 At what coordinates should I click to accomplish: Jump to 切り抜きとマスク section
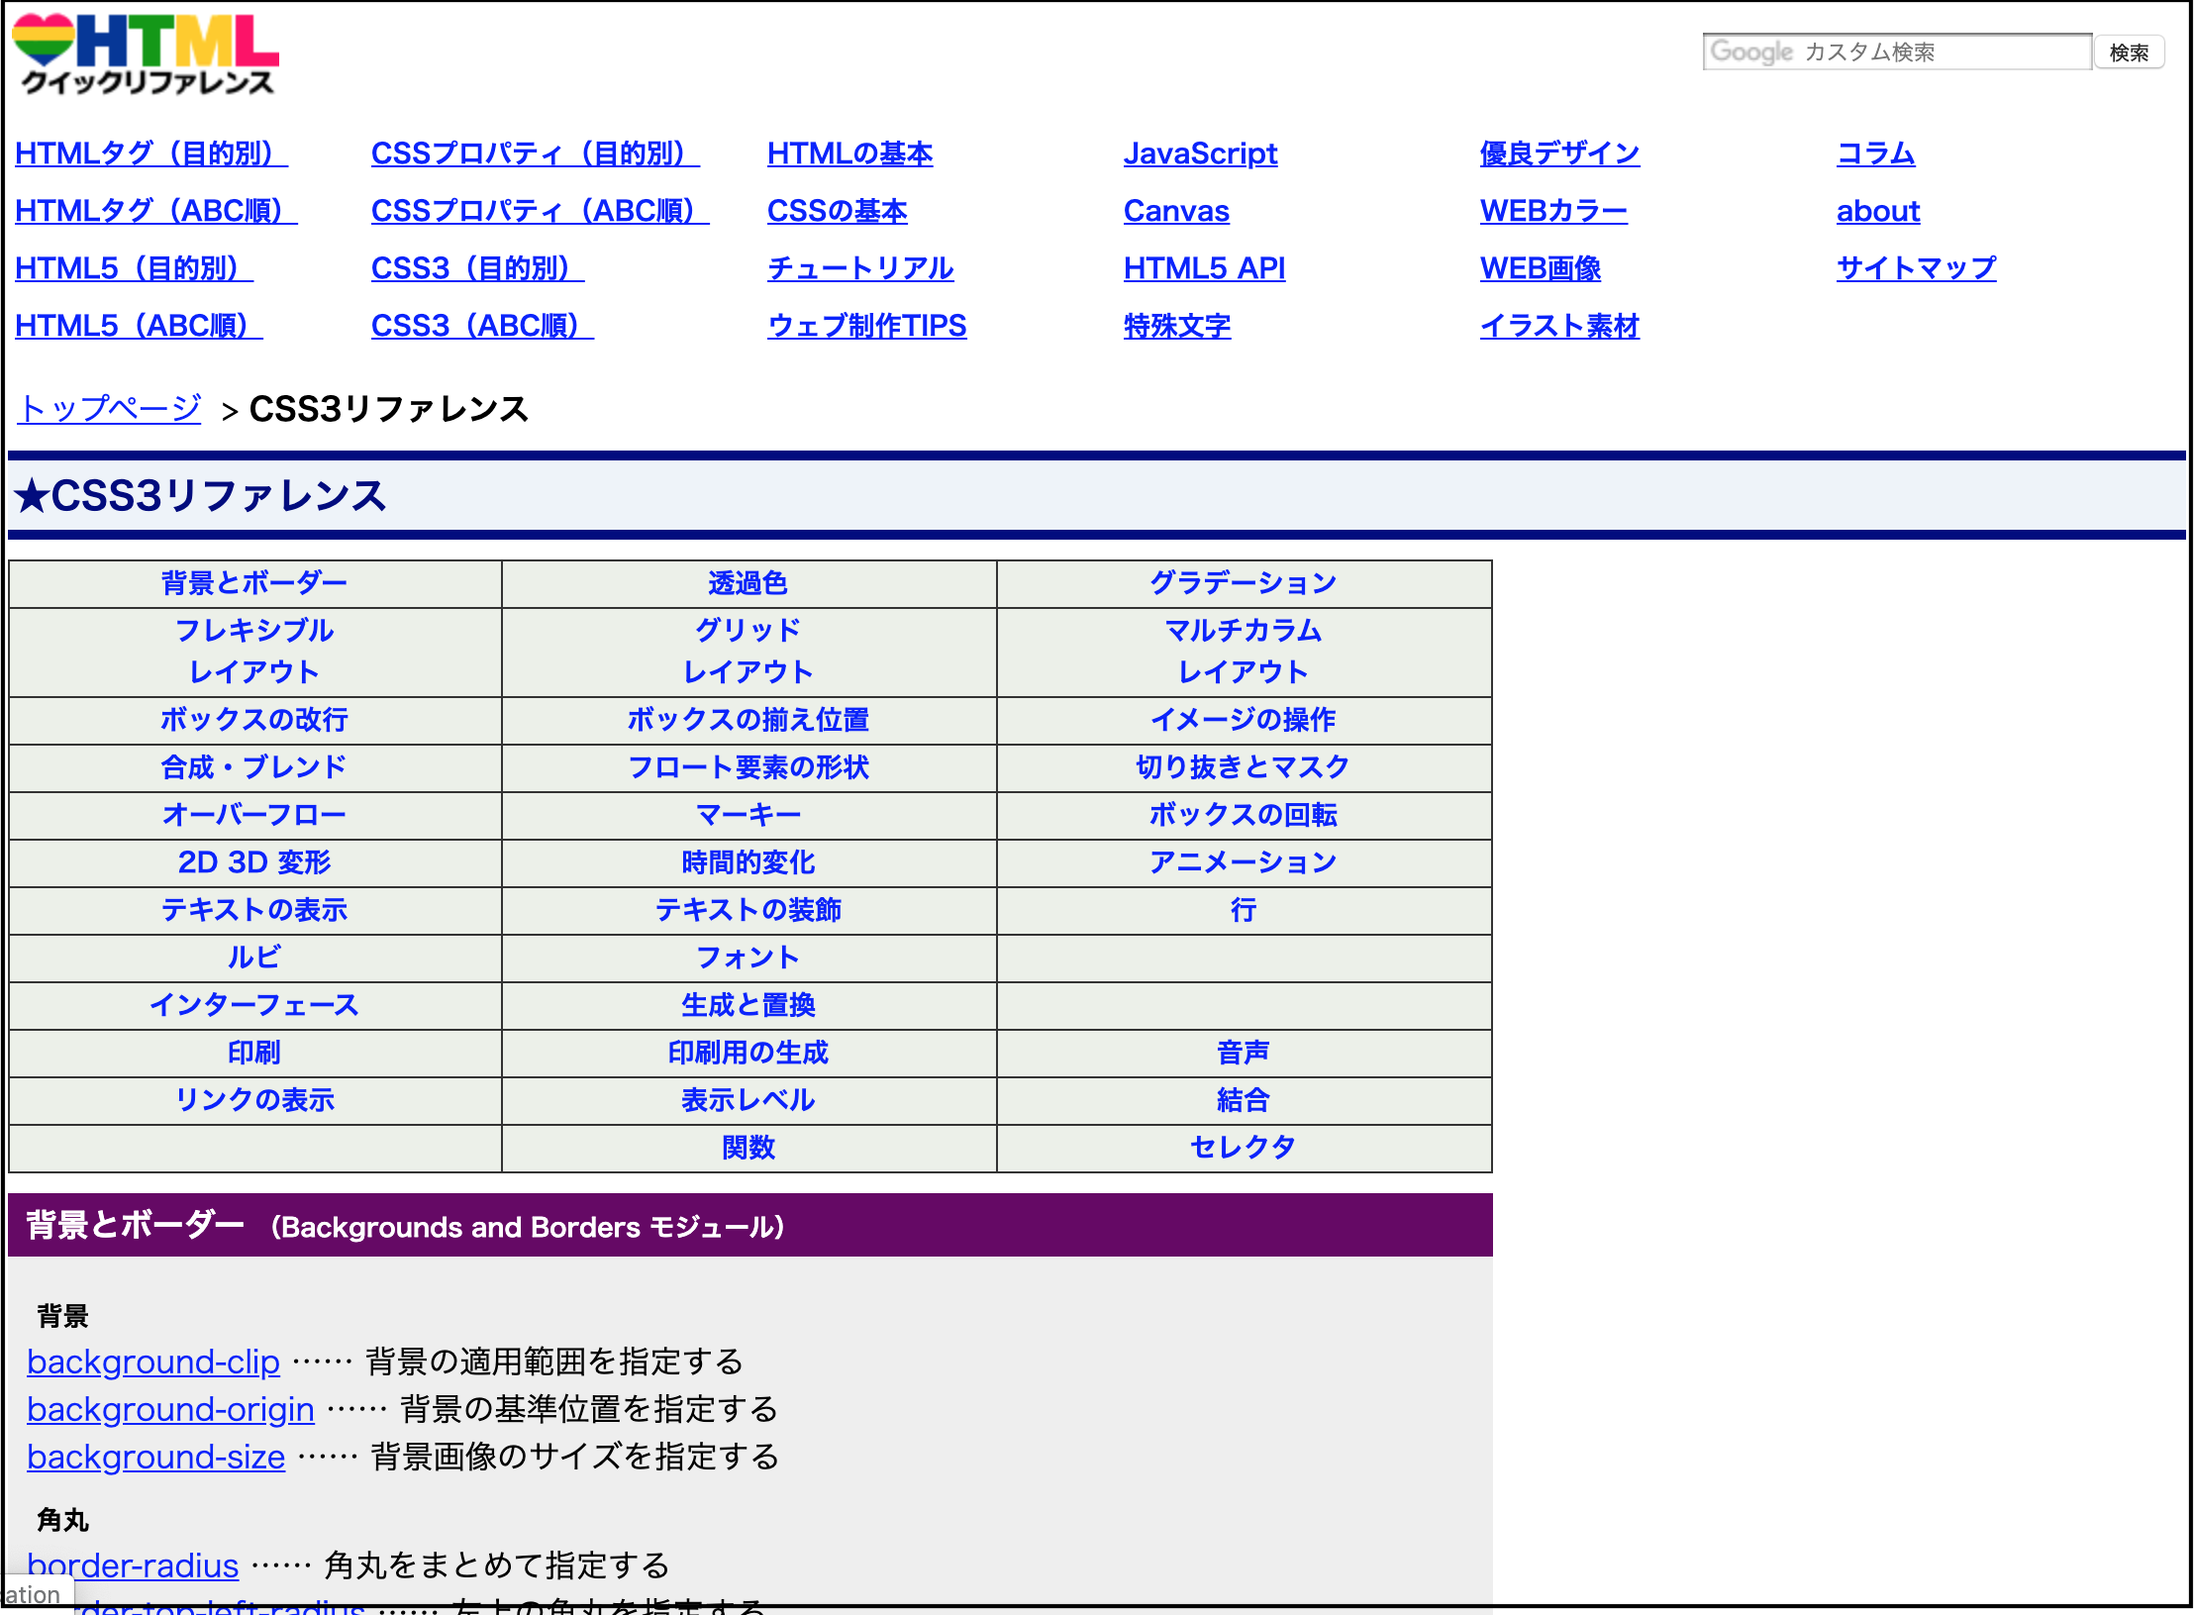tap(1244, 767)
